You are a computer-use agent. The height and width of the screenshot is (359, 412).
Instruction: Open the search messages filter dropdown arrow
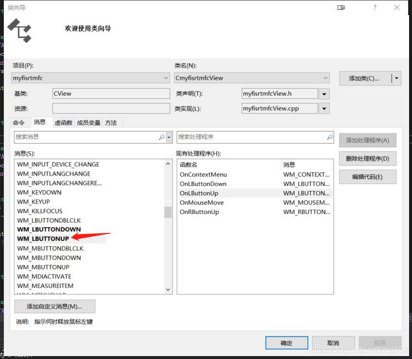[x=169, y=137]
